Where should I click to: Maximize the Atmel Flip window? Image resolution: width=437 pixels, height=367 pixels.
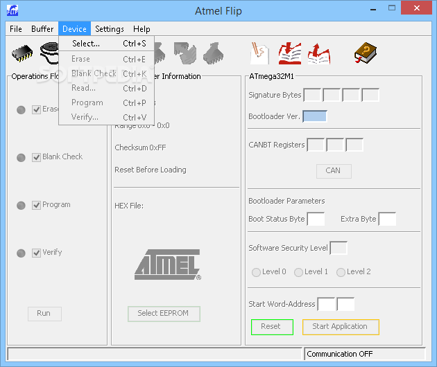point(392,8)
